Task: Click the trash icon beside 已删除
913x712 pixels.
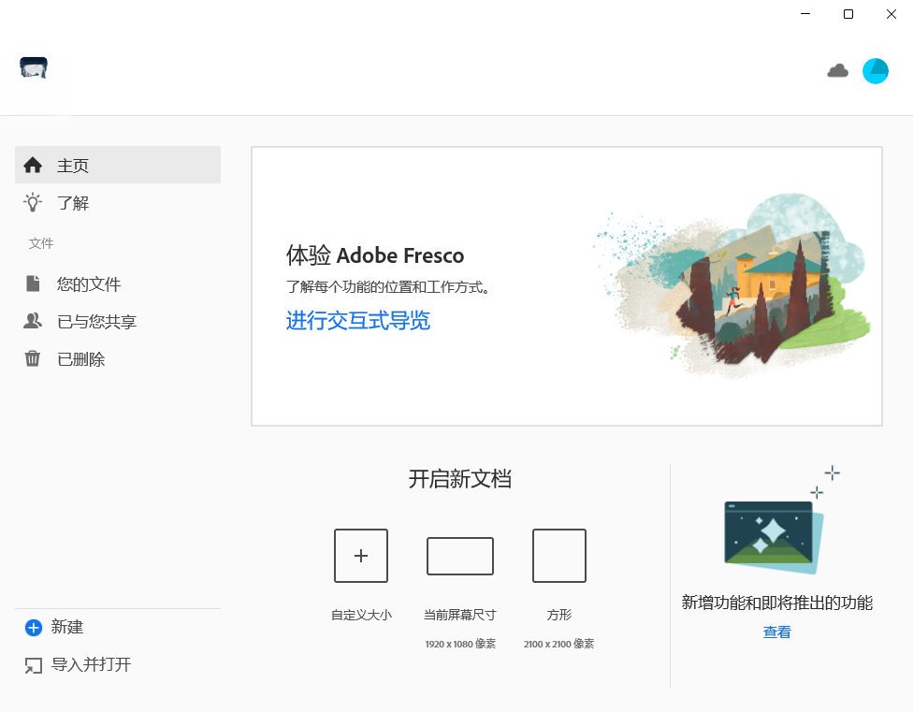Action: click(x=33, y=358)
